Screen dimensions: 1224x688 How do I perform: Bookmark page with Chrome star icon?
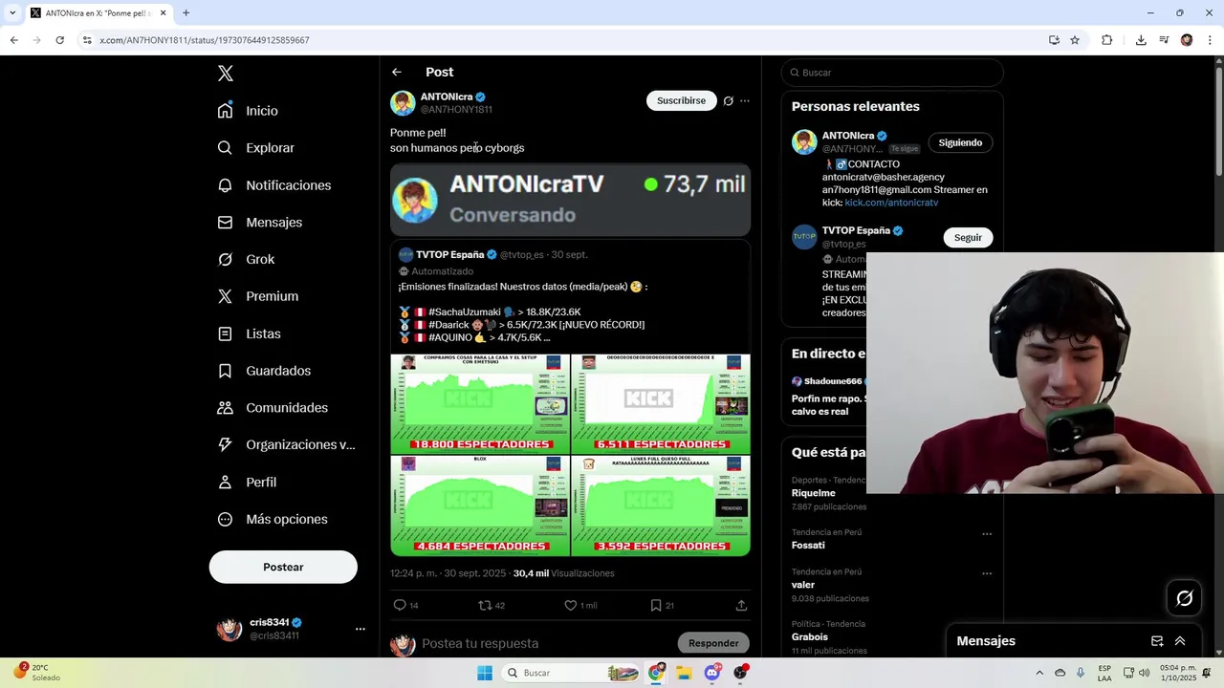tap(1075, 40)
